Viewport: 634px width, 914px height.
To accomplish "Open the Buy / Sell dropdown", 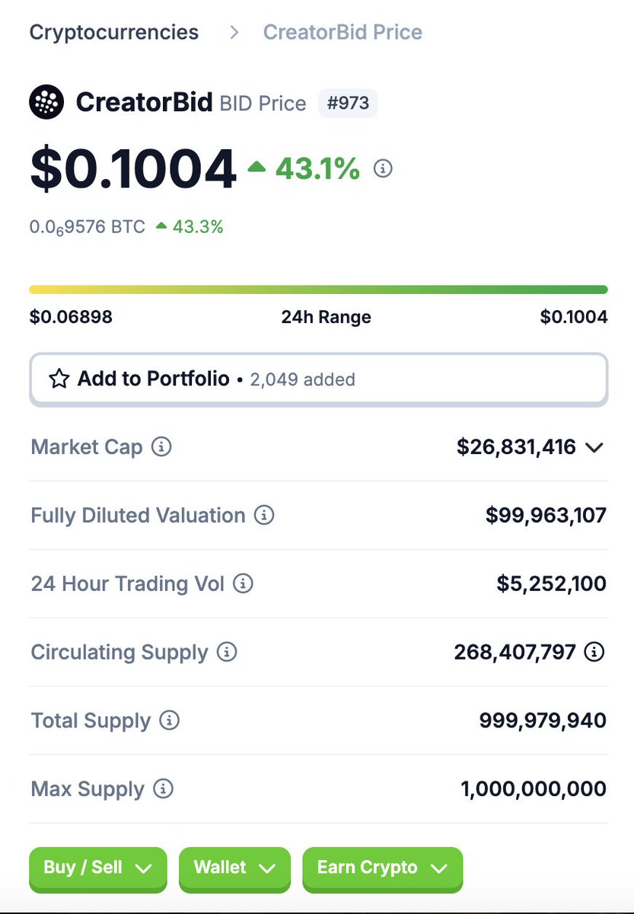I will coord(98,868).
